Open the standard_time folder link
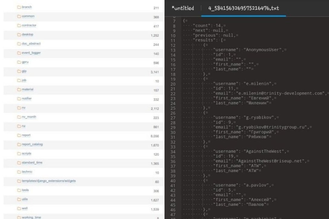Screen dimensions: 329x219 [32, 163]
